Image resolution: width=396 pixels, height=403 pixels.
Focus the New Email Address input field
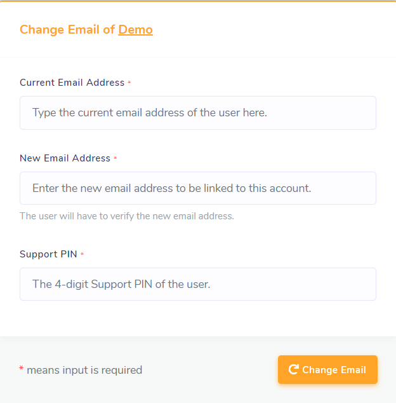pos(198,188)
